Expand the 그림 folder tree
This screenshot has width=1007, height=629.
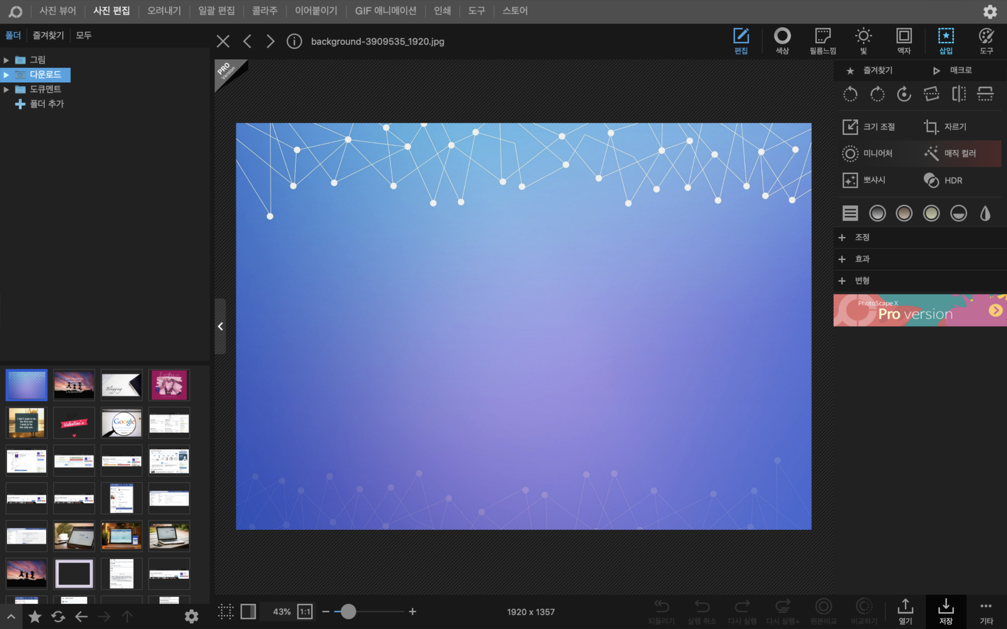coord(6,60)
